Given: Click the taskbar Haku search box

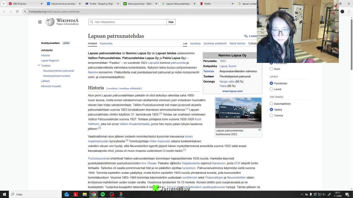Looking at the screenshot, I should (35, 194).
